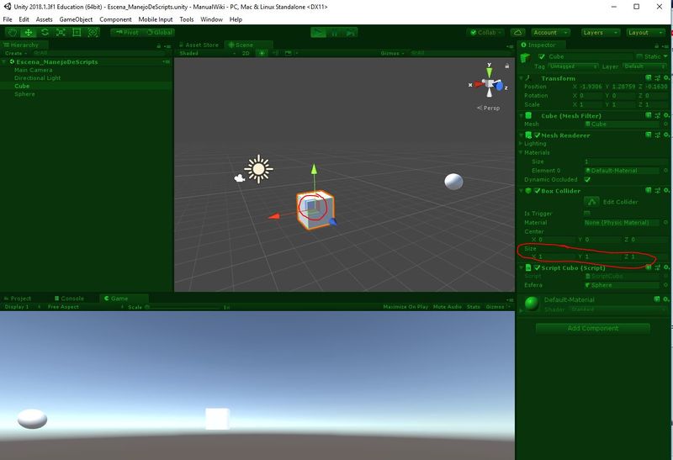The height and width of the screenshot is (460, 673).
Task: Open the Layers dropdown
Action: click(x=601, y=33)
